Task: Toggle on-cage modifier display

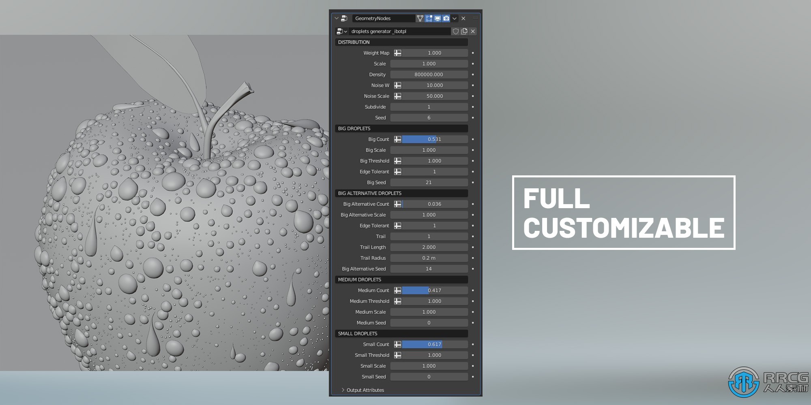Action: 420,18
